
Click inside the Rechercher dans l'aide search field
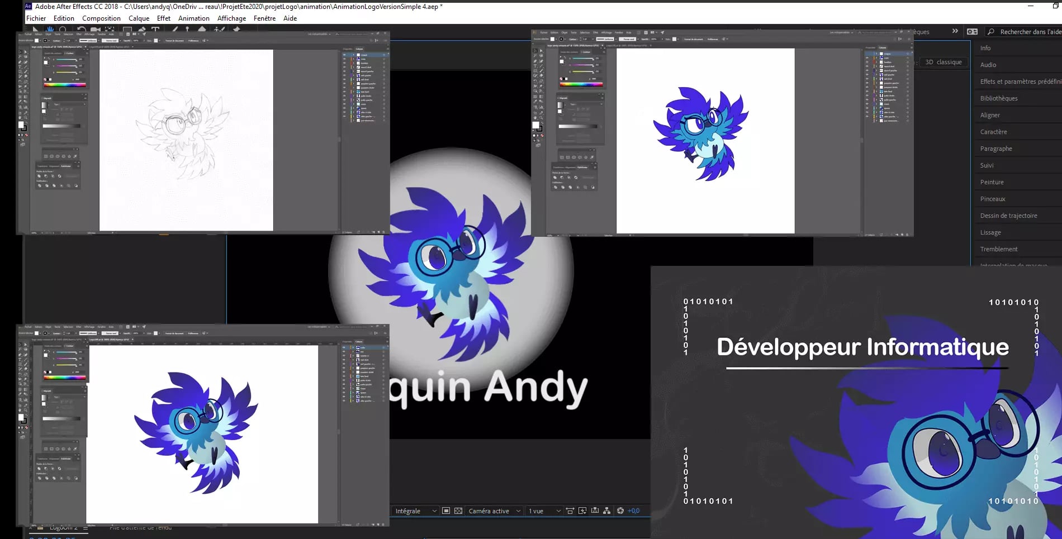1026,32
